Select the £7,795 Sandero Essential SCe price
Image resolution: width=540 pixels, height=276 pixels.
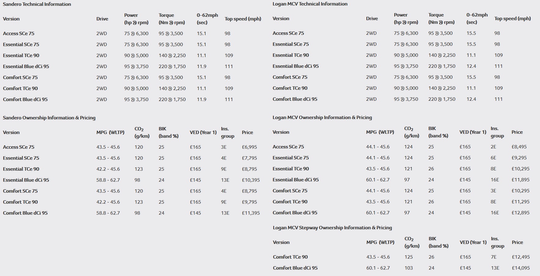point(249,158)
